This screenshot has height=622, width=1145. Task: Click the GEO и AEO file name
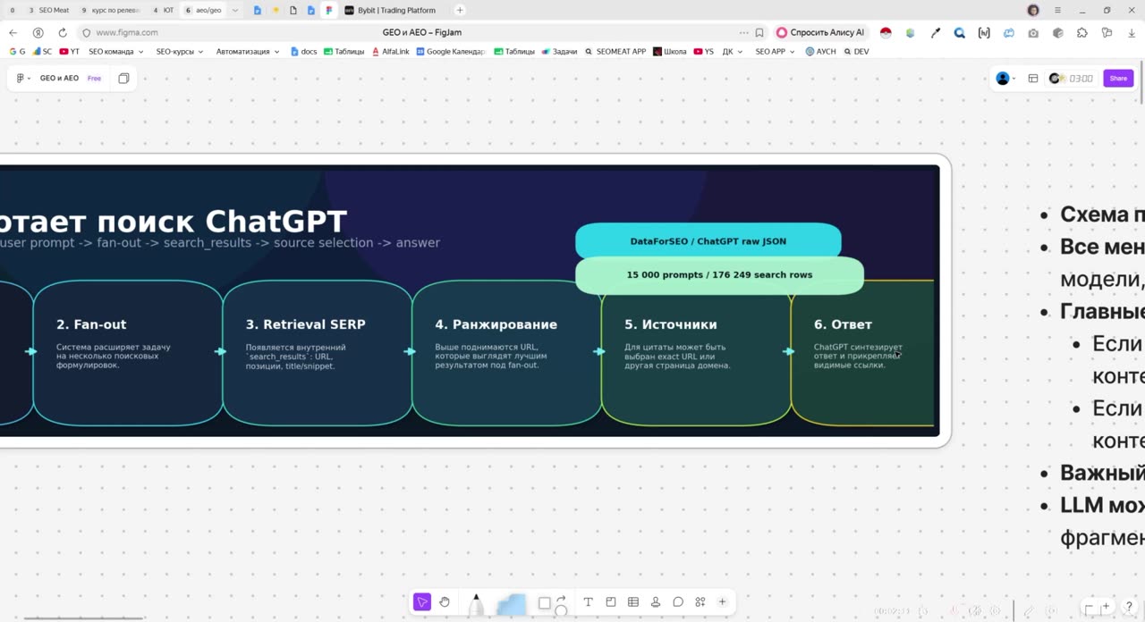pyautogui.click(x=59, y=79)
